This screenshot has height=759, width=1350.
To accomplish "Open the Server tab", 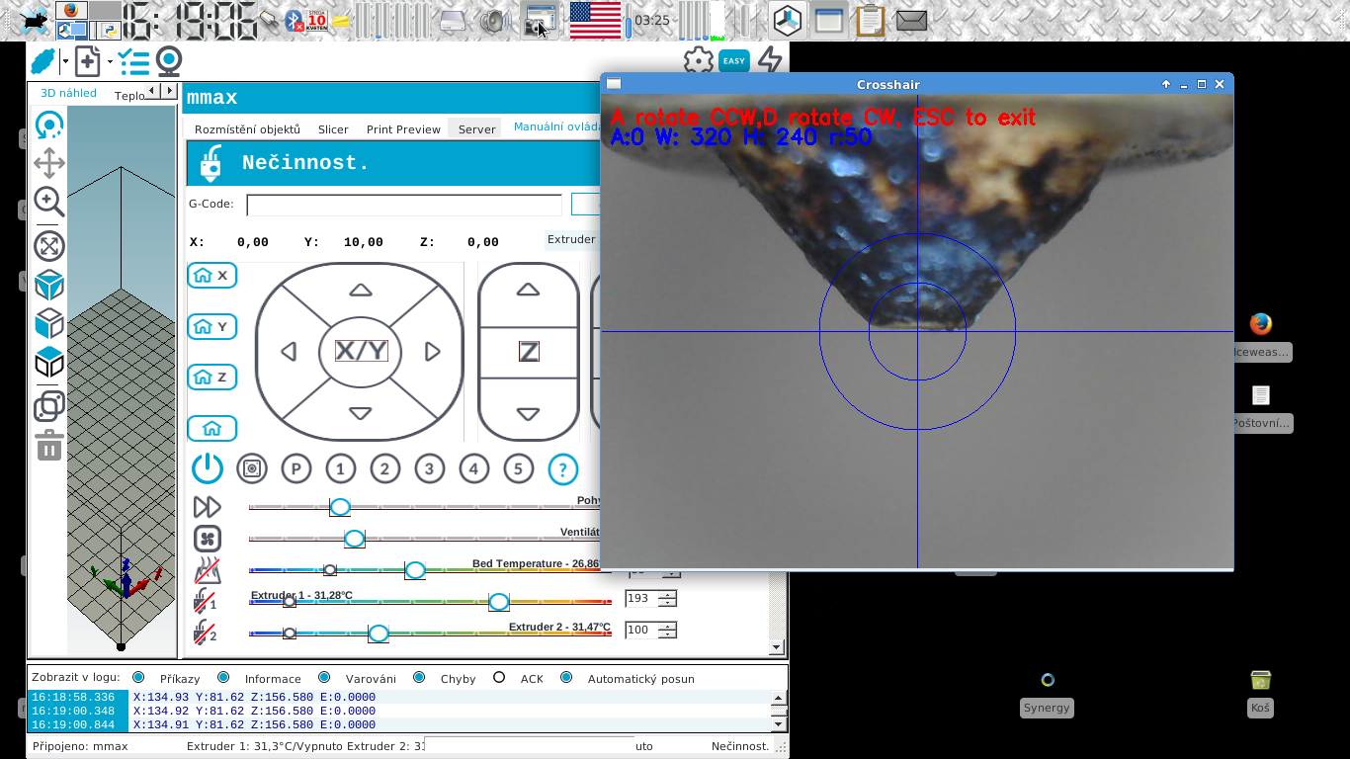I will pyautogui.click(x=477, y=129).
